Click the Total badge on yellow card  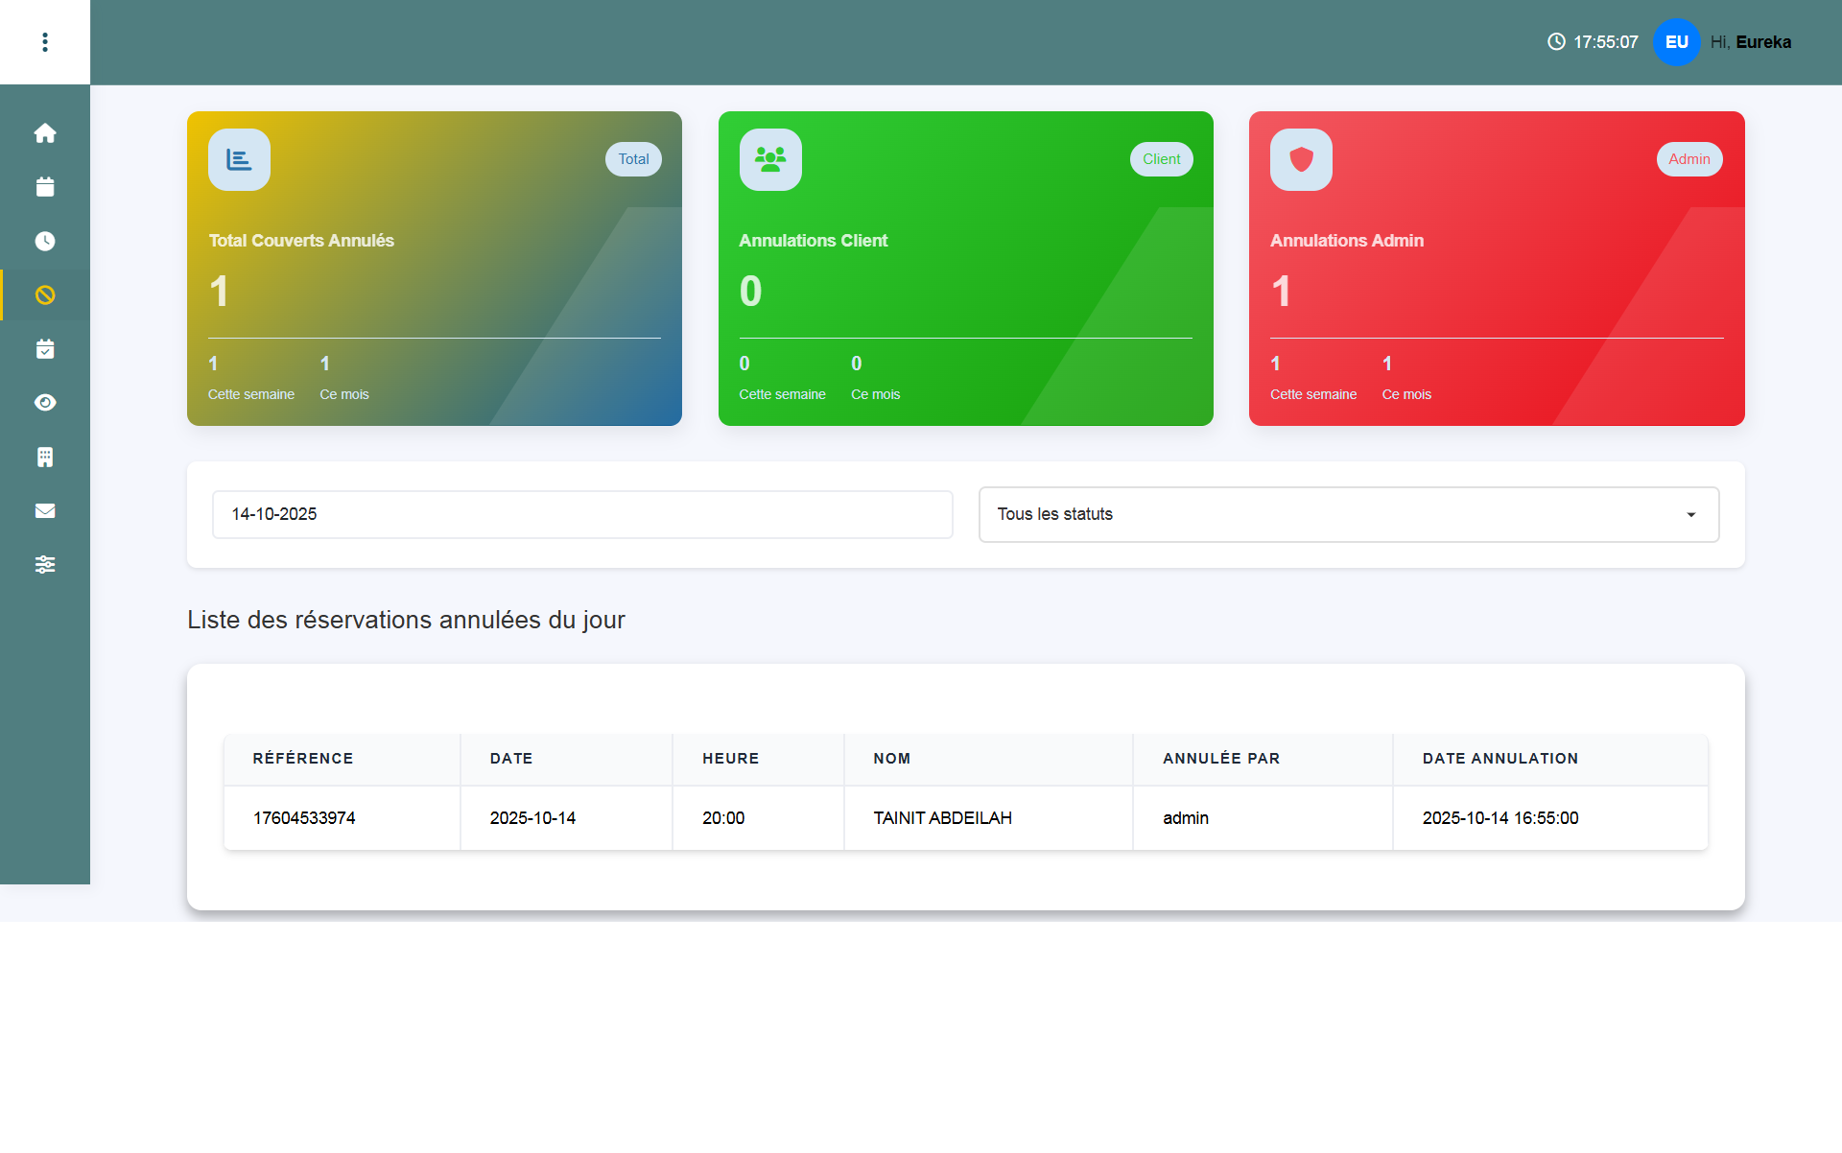click(x=633, y=159)
